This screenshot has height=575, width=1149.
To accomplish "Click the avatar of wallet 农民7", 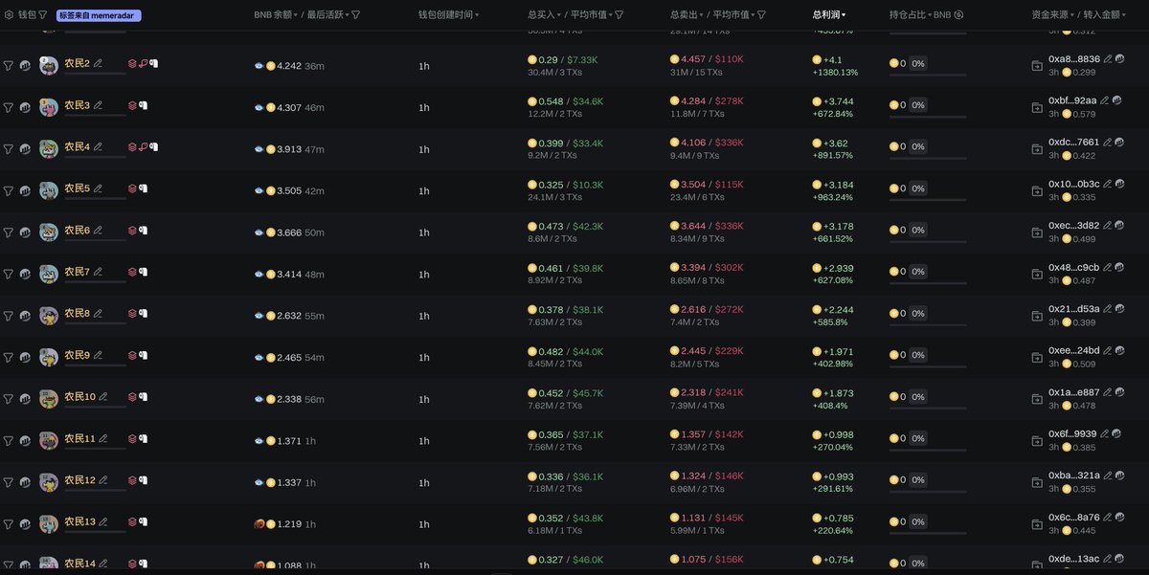I will point(49,275).
